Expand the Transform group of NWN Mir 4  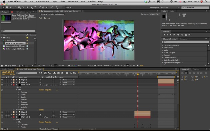(x=14, y=110)
